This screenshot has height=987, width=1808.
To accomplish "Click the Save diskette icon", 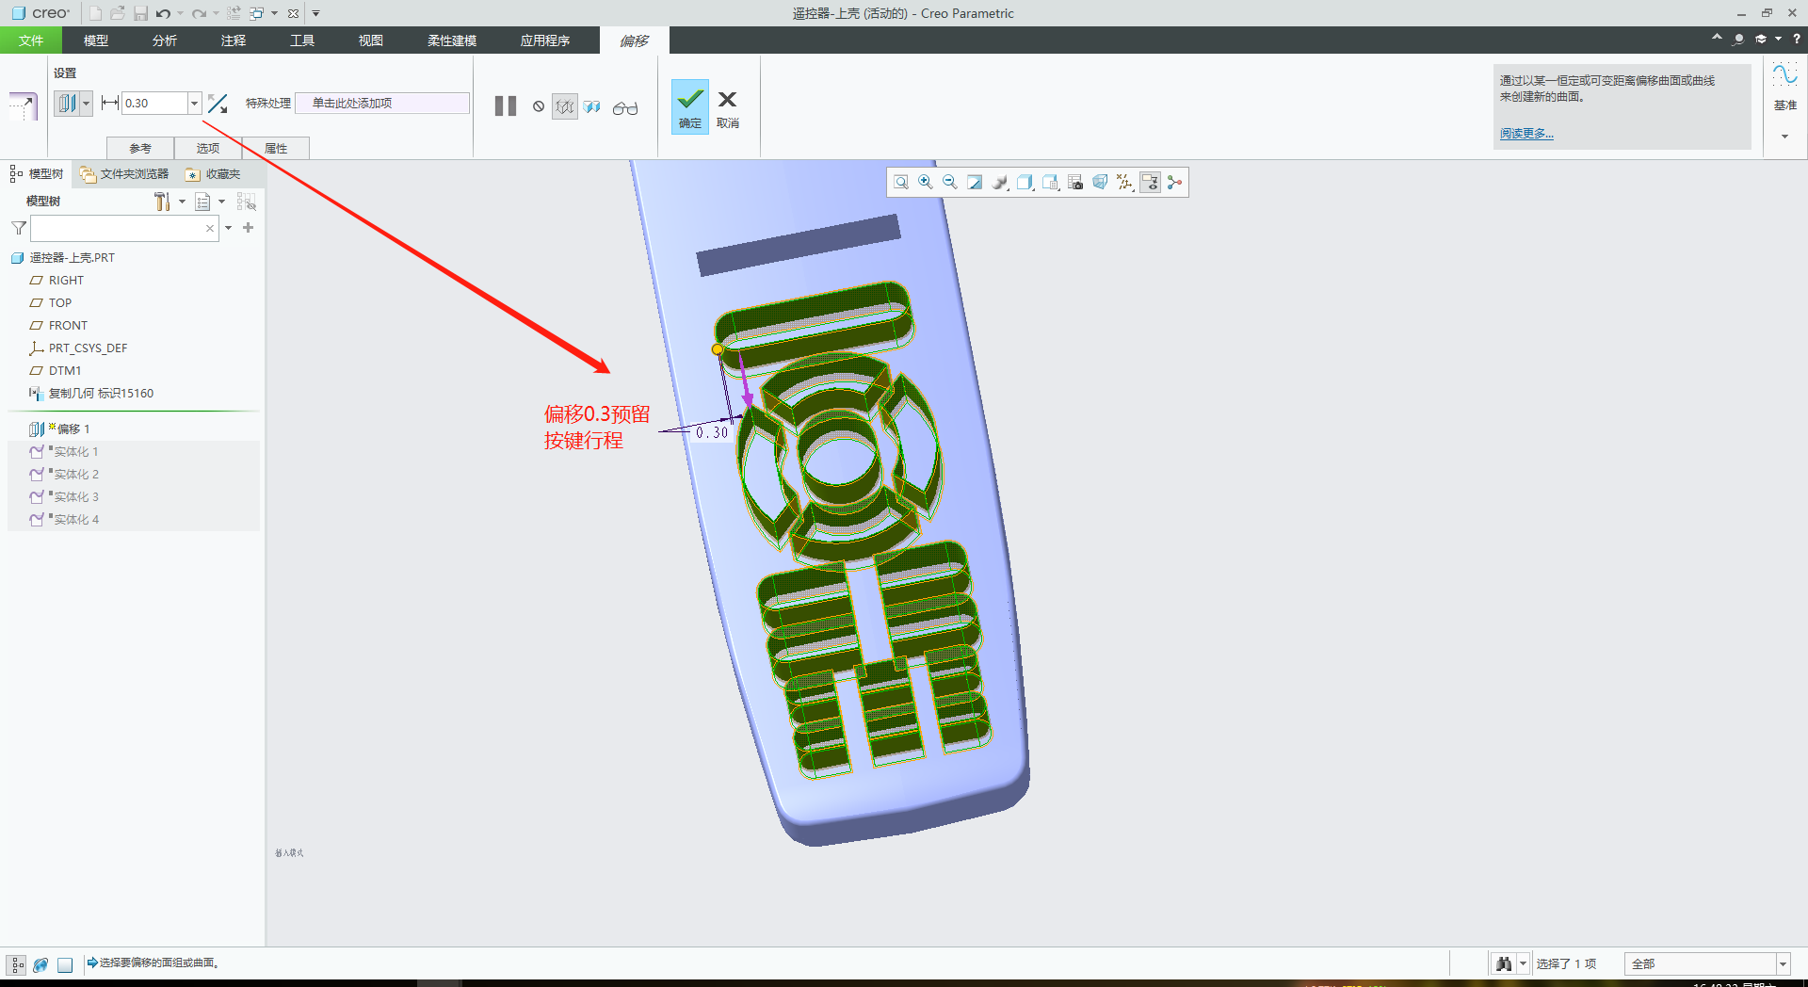I will pyautogui.click(x=140, y=13).
